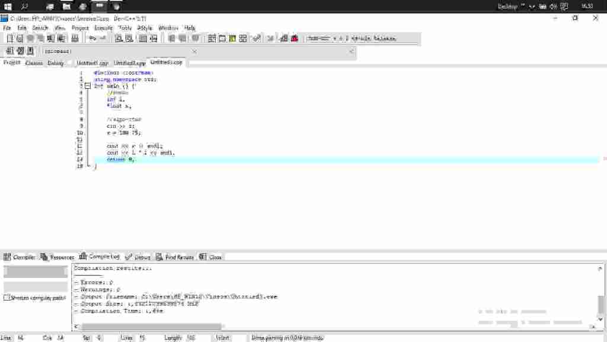Switch to the Classes panel tab

coord(34,63)
